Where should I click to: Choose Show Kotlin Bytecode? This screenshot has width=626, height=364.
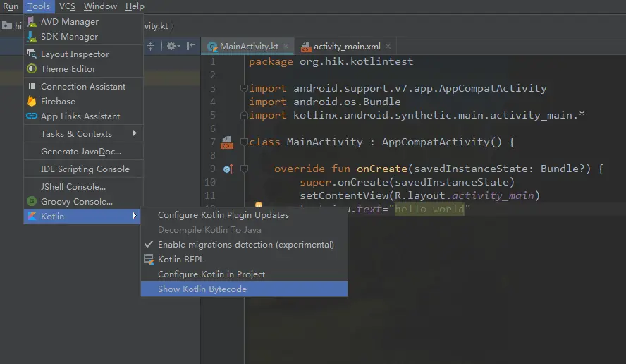coord(244,289)
